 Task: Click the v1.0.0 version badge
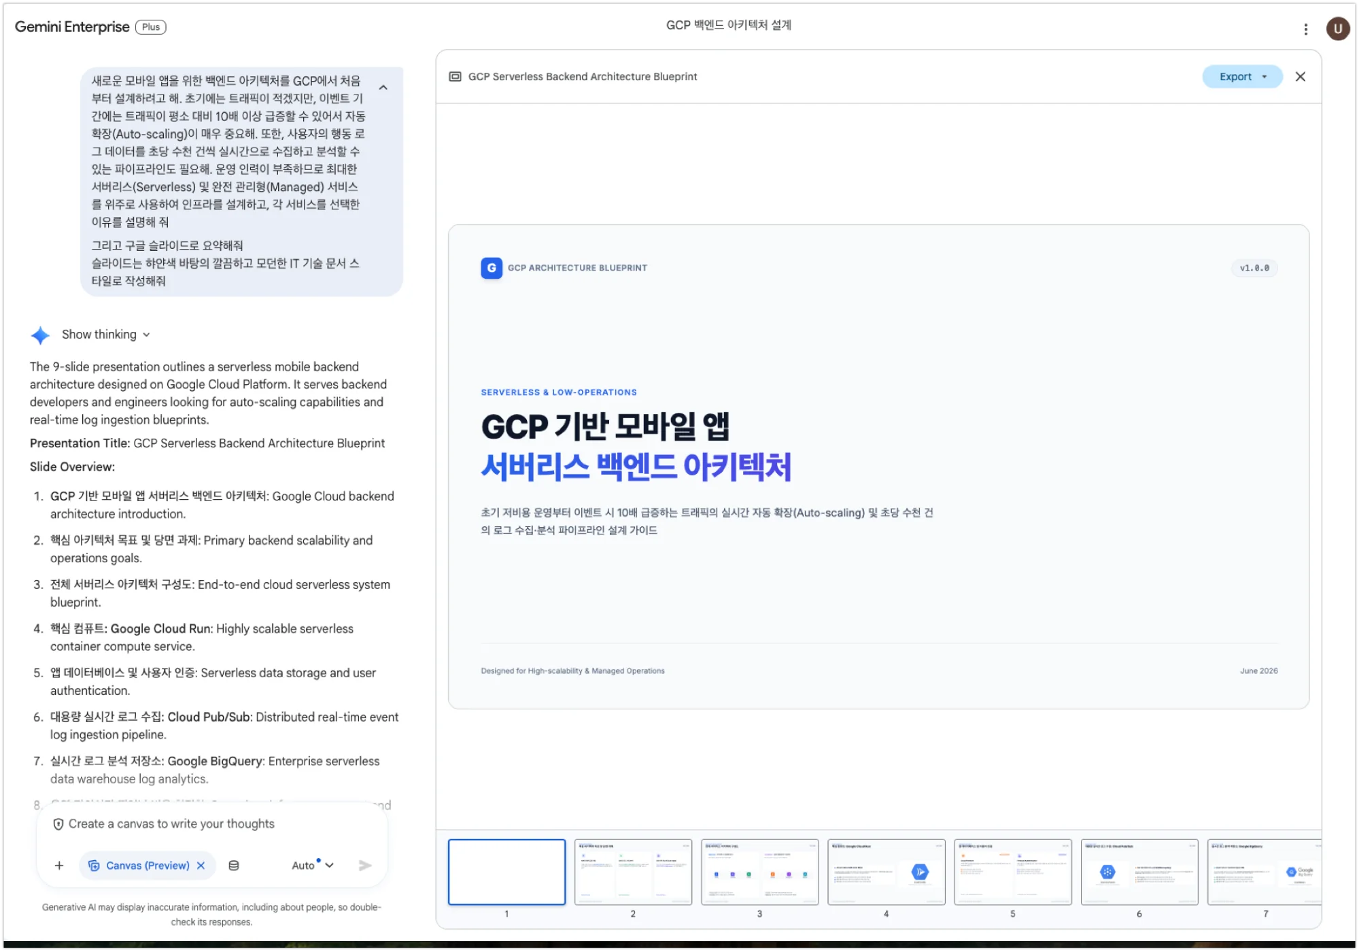(1254, 268)
